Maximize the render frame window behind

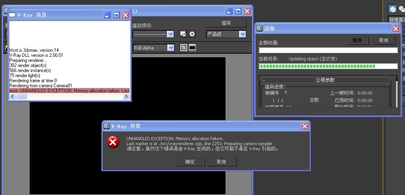pos(238,11)
